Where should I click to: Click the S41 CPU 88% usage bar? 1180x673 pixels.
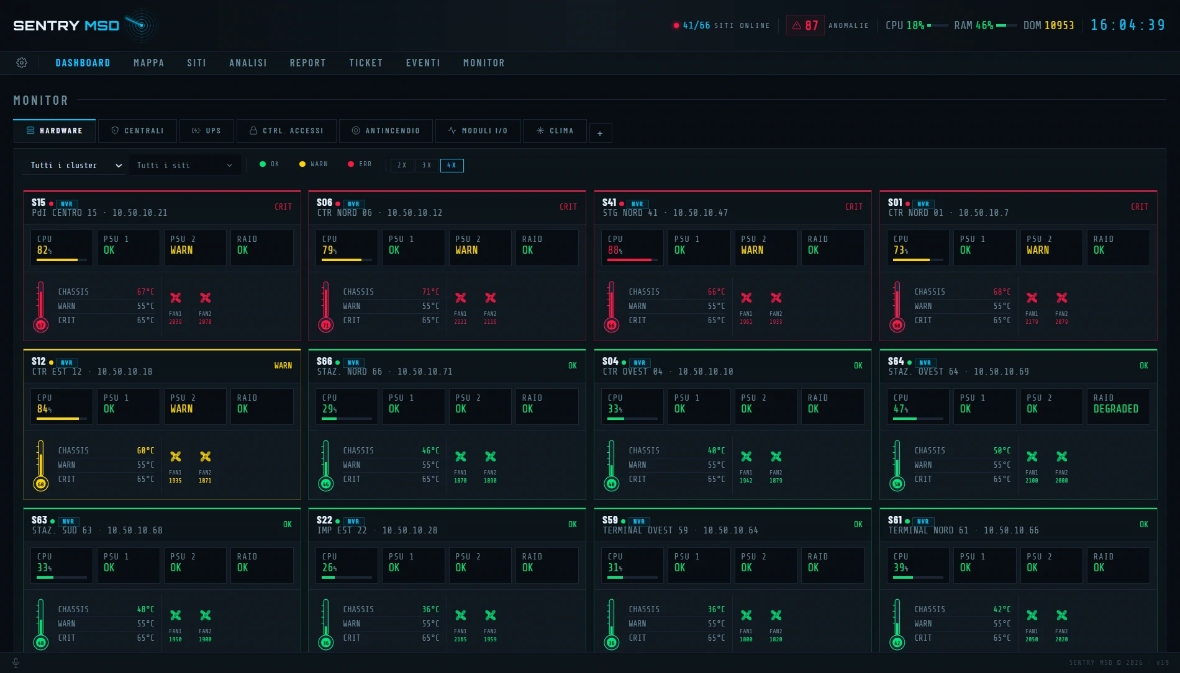[x=633, y=260]
